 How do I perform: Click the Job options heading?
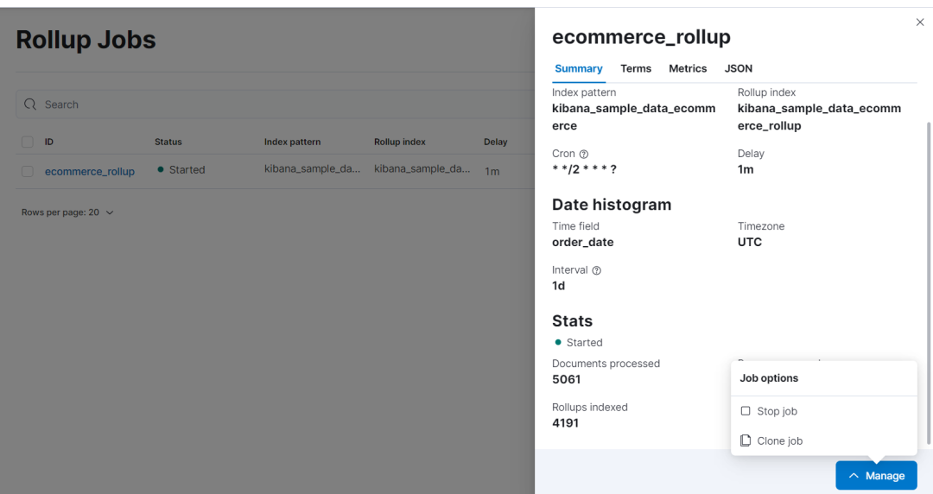[x=769, y=378]
